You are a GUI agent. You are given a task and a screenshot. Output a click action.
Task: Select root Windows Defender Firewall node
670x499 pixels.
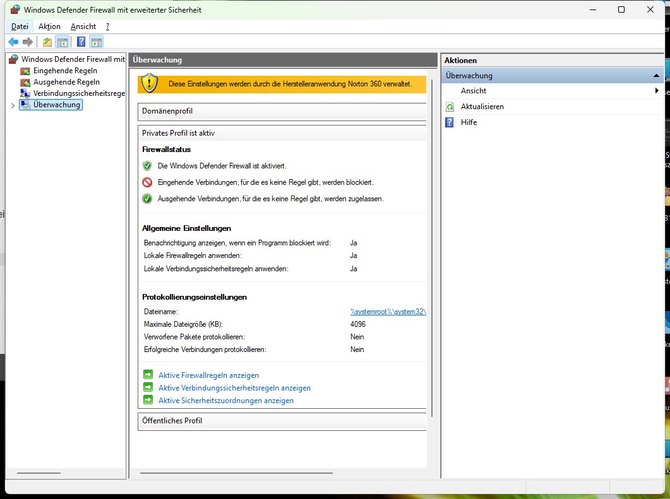coord(73,59)
